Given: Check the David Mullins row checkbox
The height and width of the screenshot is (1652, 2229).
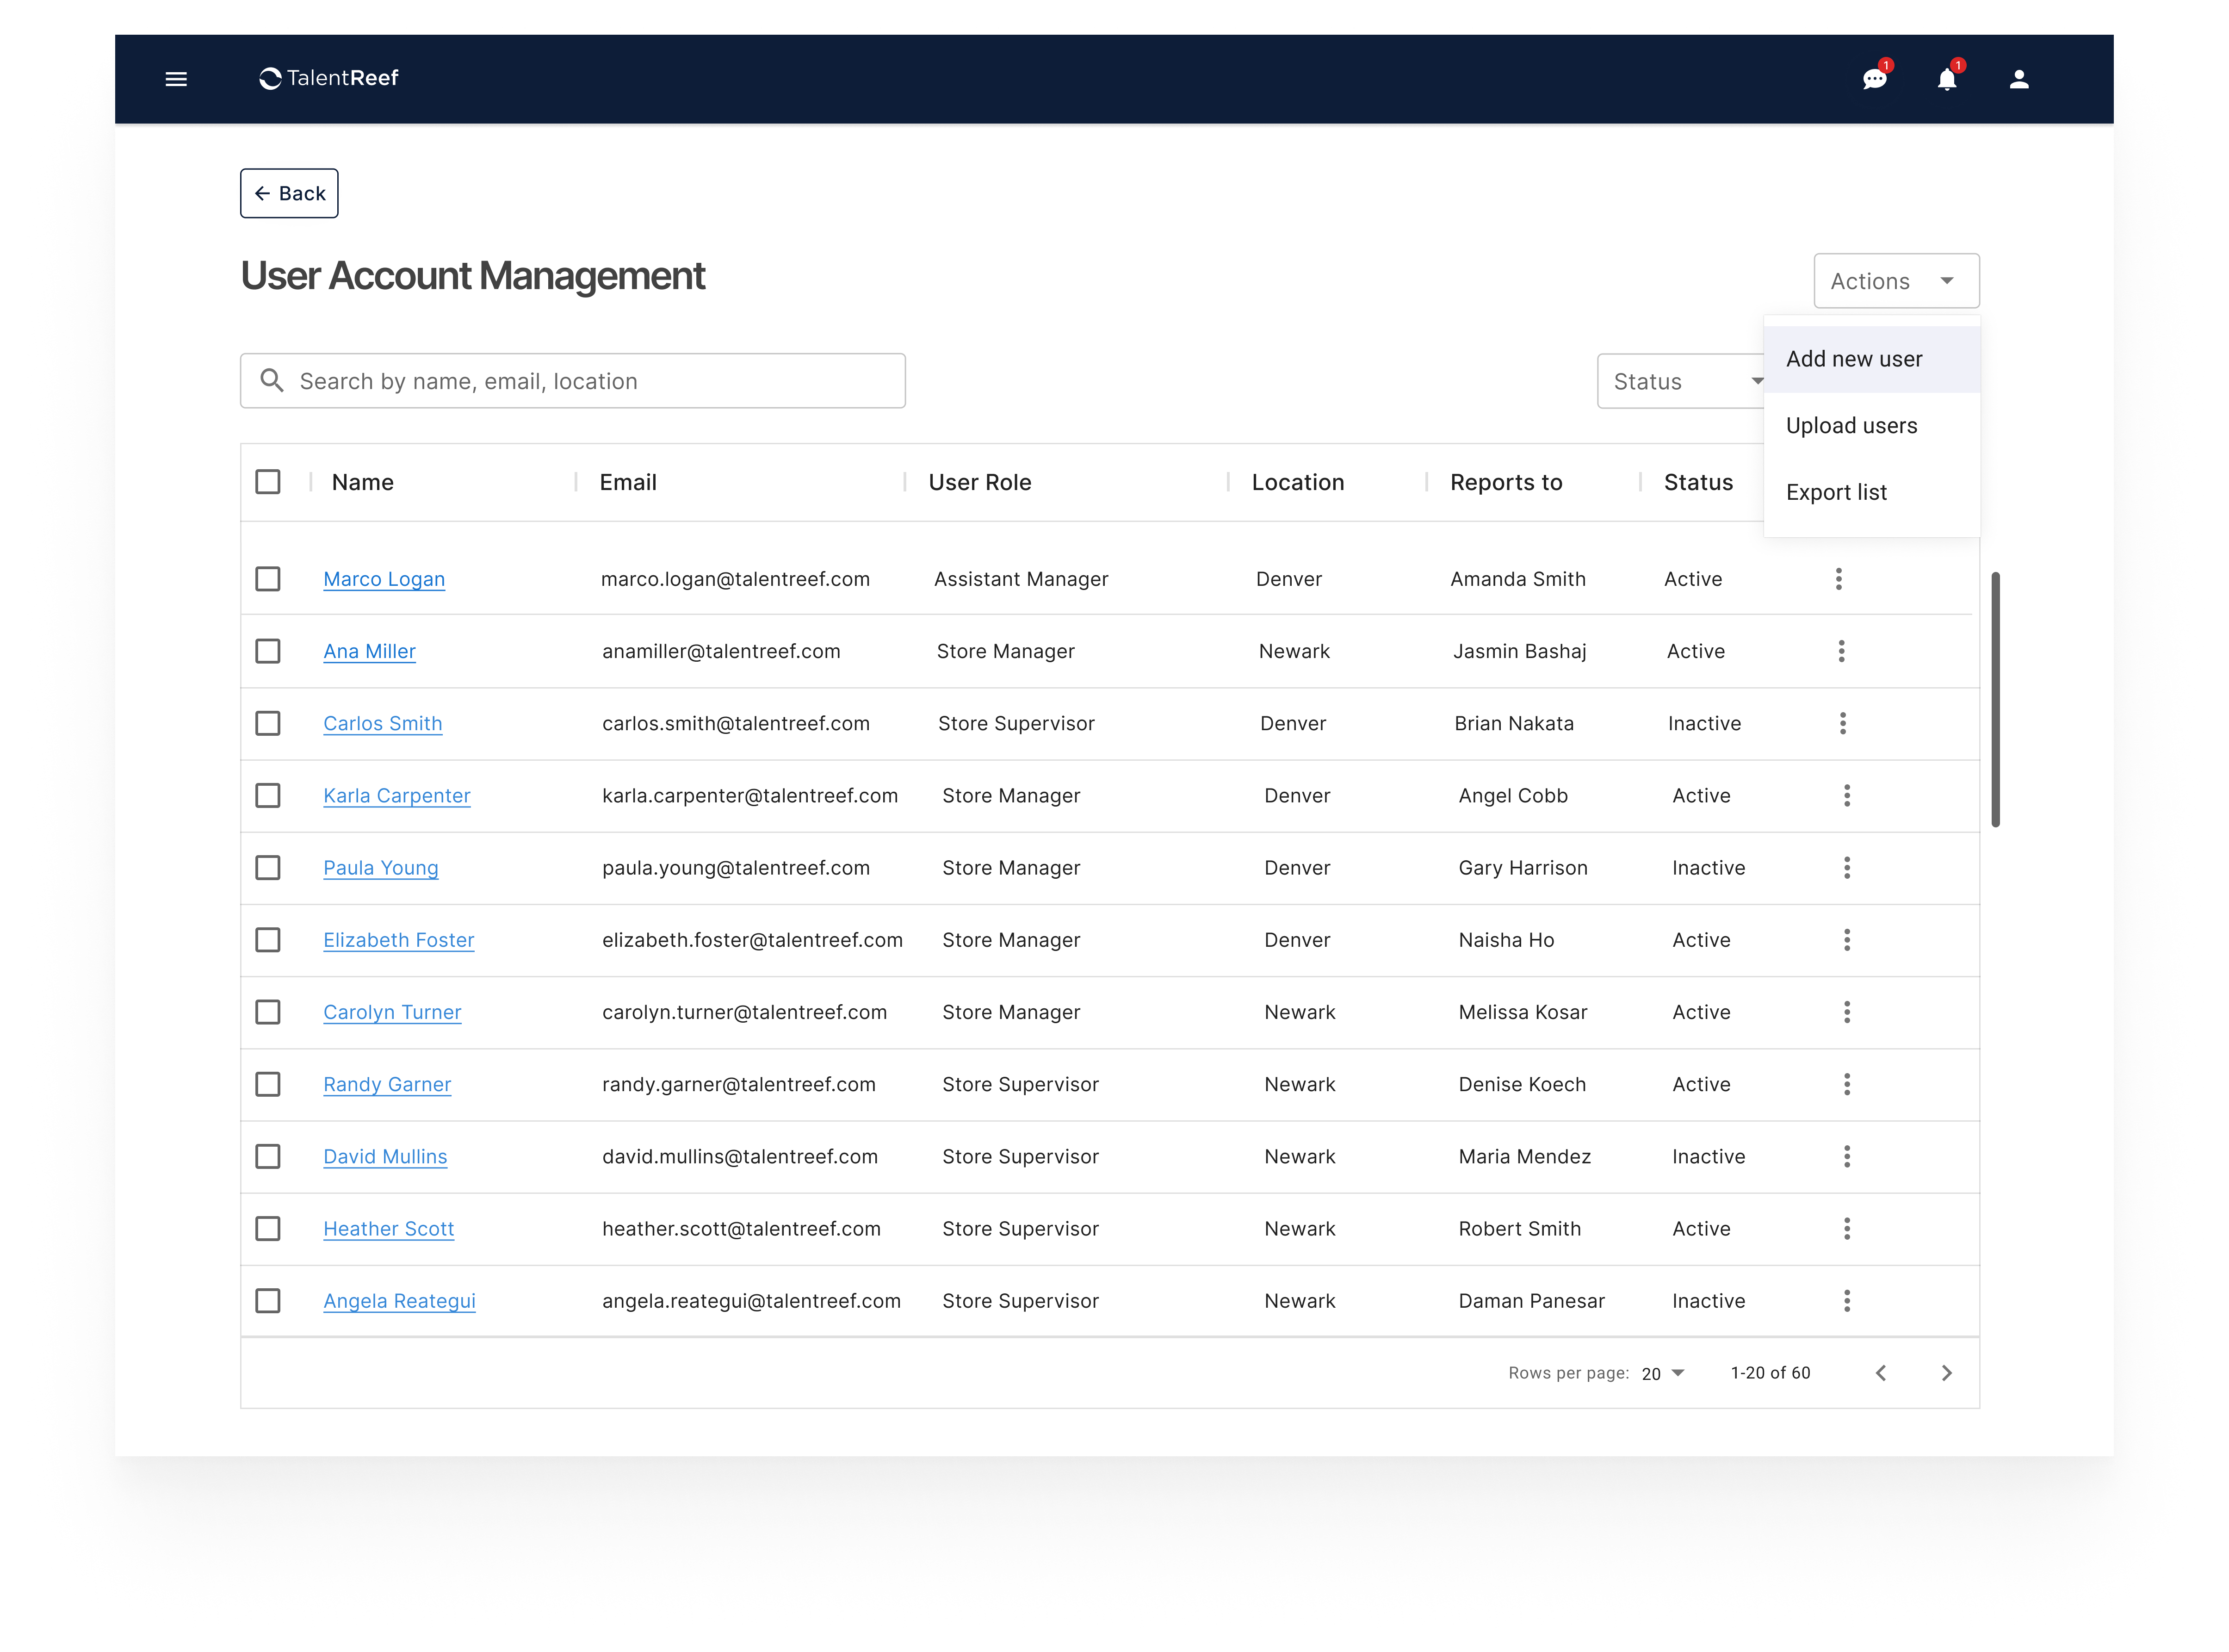Looking at the screenshot, I should 268,1156.
